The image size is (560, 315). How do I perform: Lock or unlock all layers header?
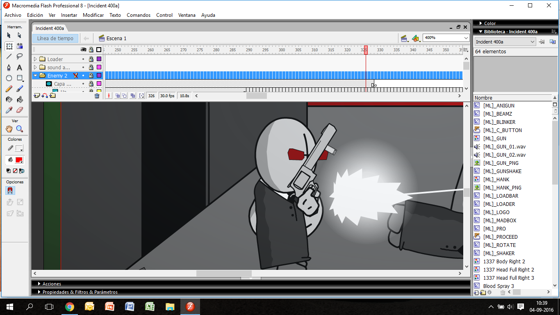tap(91, 50)
